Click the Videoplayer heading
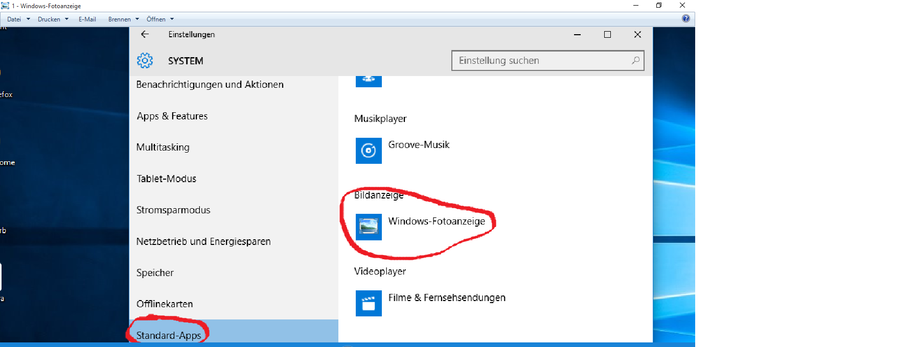 tap(380, 271)
